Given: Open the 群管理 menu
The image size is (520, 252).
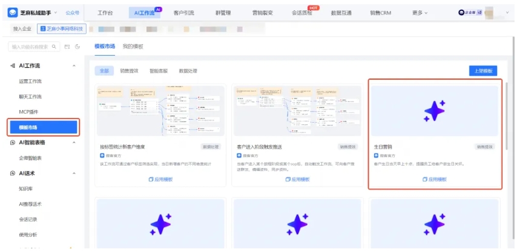Looking at the screenshot, I should click(x=223, y=13).
